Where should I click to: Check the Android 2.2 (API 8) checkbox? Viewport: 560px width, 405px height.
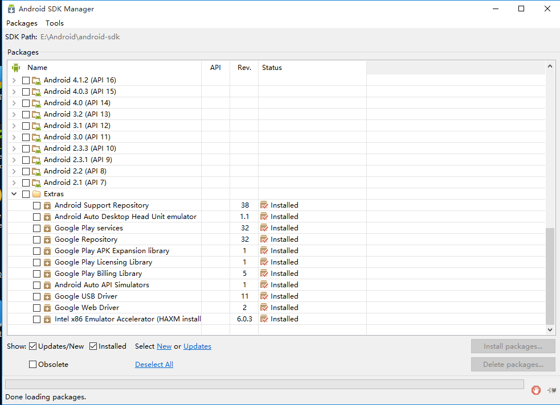pyautogui.click(x=26, y=171)
